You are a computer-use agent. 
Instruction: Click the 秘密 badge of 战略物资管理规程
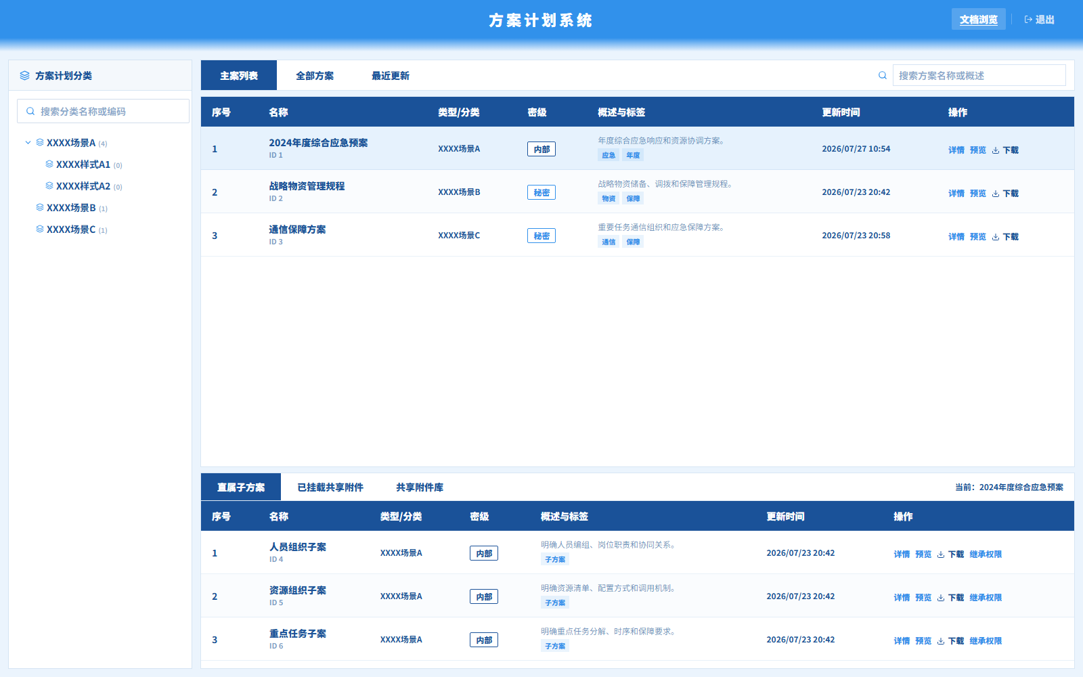pyautogui.click(x=541, y=192)
